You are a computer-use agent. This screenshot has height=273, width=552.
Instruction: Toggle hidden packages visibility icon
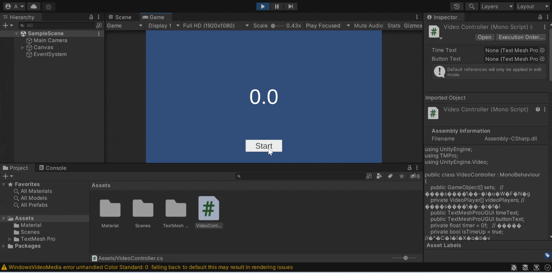[x=415, y=176]
